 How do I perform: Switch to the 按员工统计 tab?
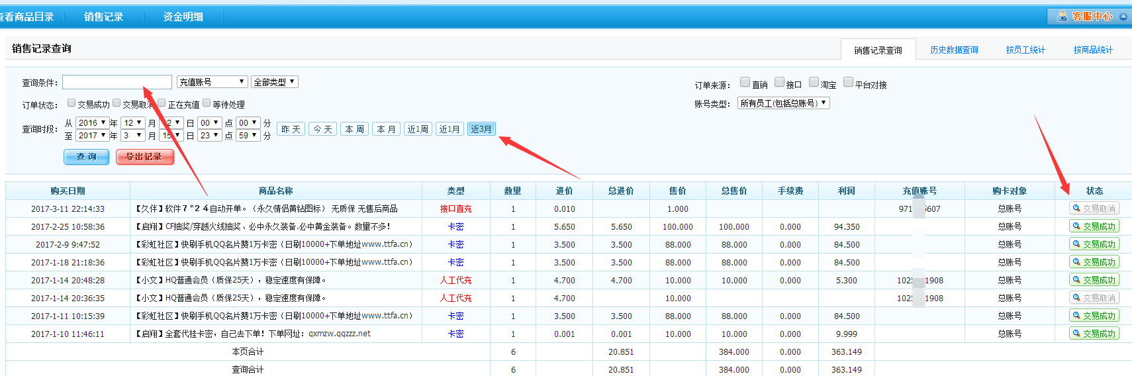click(x=1025, y=50)
